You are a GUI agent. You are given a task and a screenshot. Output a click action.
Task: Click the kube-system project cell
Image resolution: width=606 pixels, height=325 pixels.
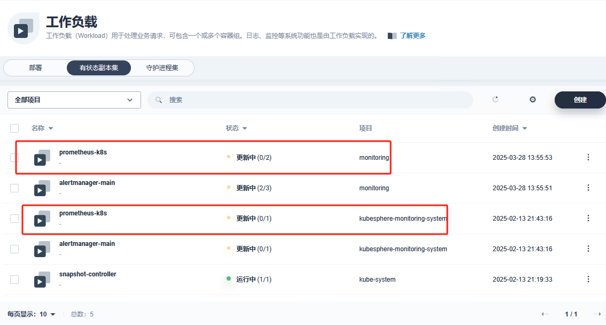coord(377,280)
